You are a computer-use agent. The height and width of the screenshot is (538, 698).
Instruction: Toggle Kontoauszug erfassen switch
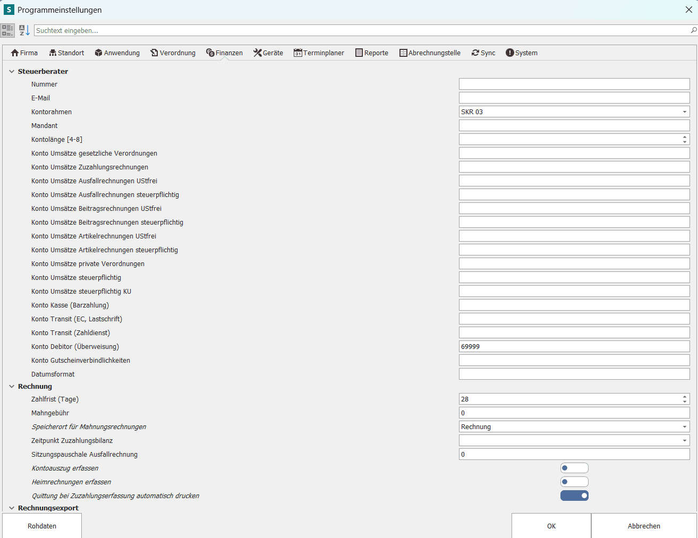[x=574, y=468]
